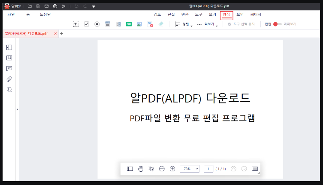Switch to the 도구 tab
The image size is (323, 185).
click(x=199, y=15)
